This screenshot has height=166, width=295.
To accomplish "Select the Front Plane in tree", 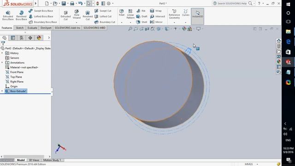I will tap(14, 72).
